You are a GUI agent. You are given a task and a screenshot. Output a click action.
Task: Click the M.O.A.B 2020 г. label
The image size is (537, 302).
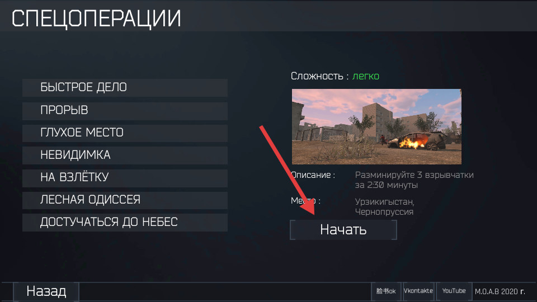point(500,292)
